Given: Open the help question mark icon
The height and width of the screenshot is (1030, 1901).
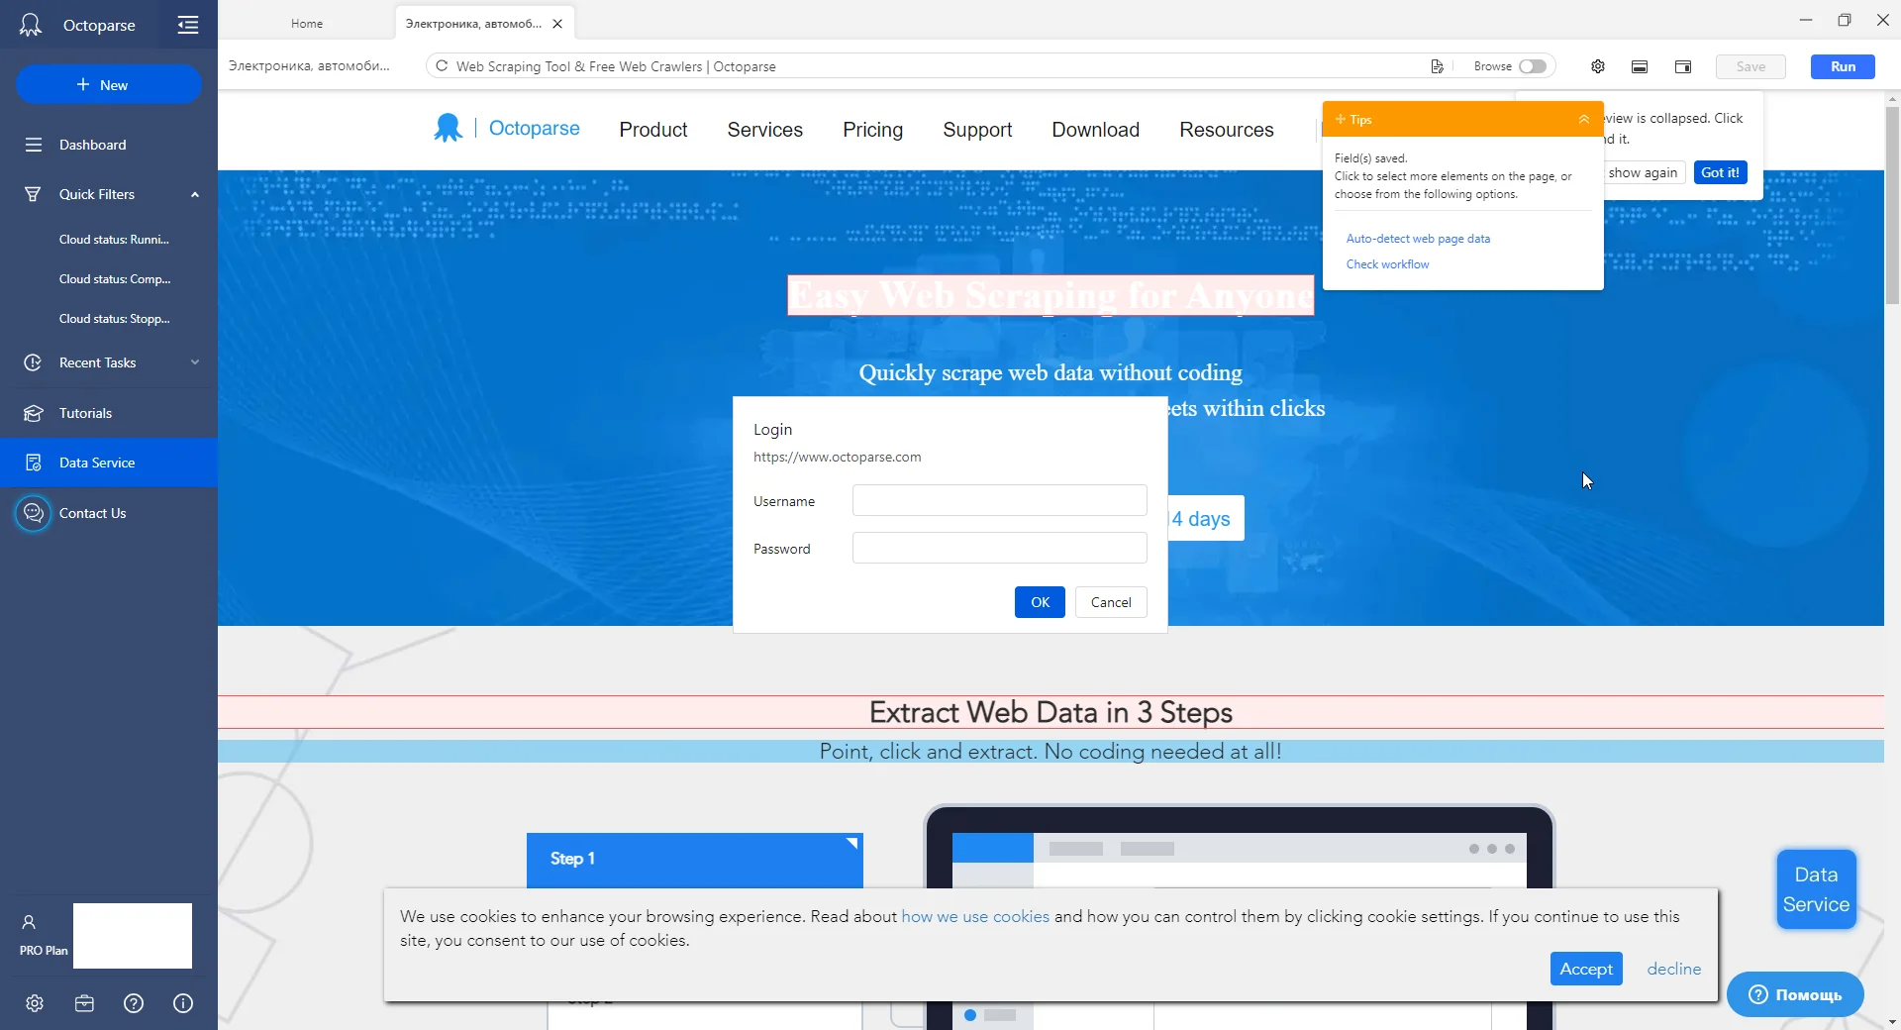Looking at the screenshot, I should [134, 1003].
